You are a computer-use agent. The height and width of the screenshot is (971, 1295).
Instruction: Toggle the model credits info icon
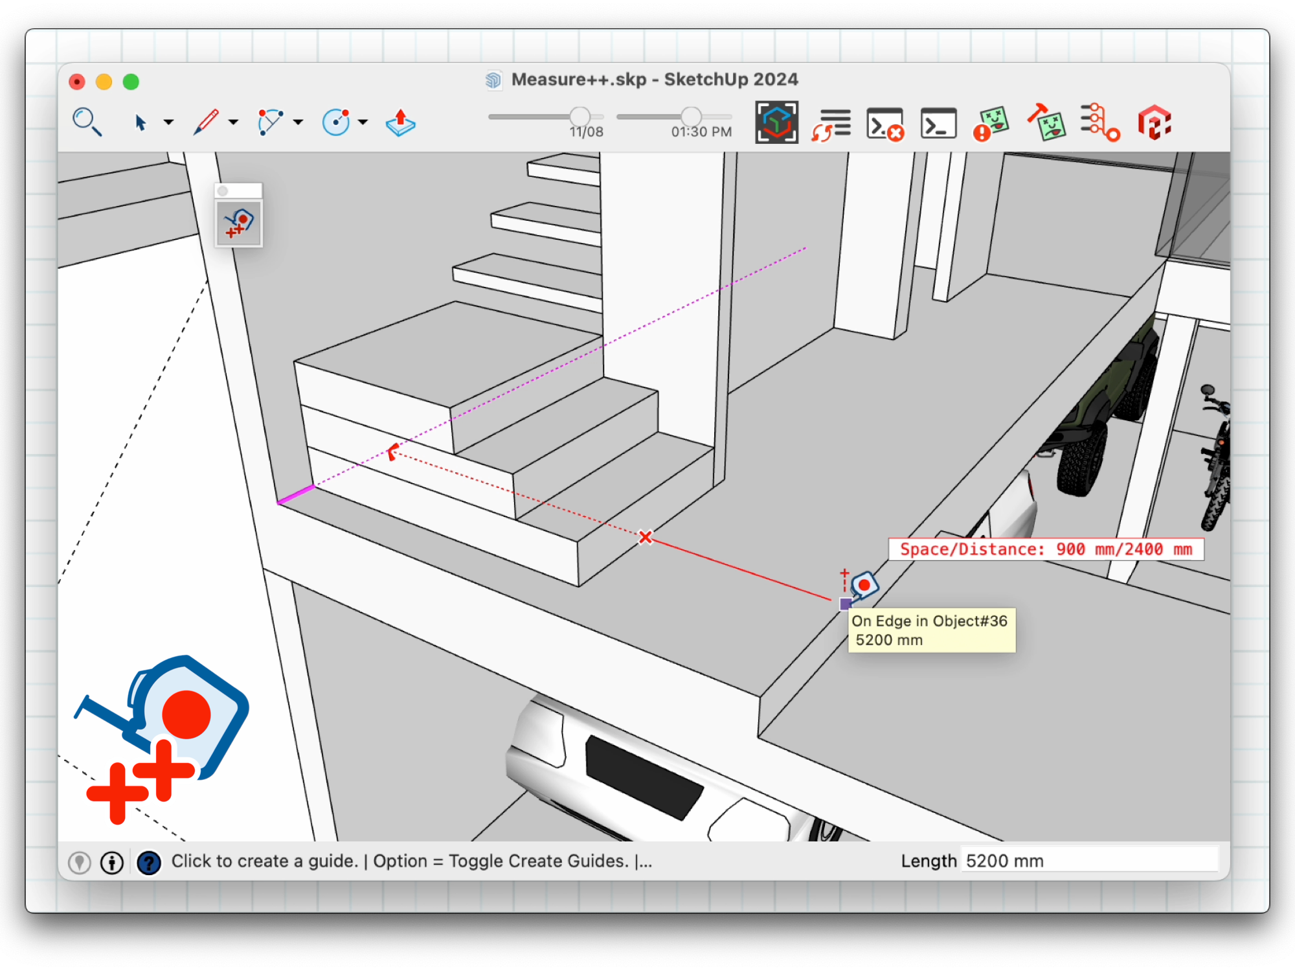click(112, 862)
